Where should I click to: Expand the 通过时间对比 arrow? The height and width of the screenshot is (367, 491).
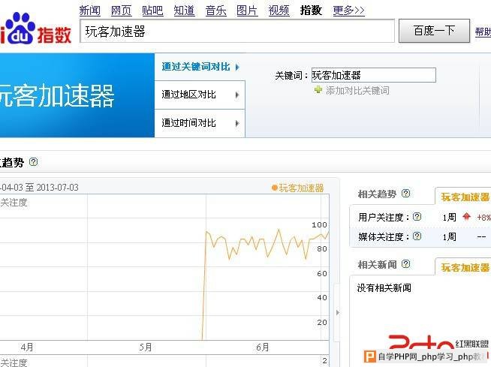(237, 123)
